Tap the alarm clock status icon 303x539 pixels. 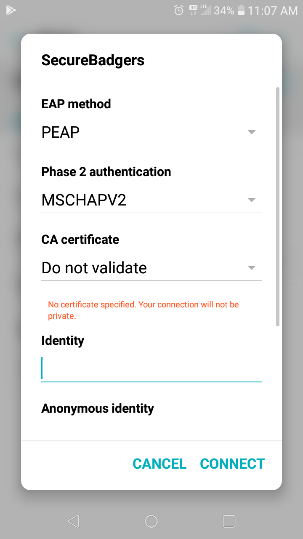(x=179, y=11)
